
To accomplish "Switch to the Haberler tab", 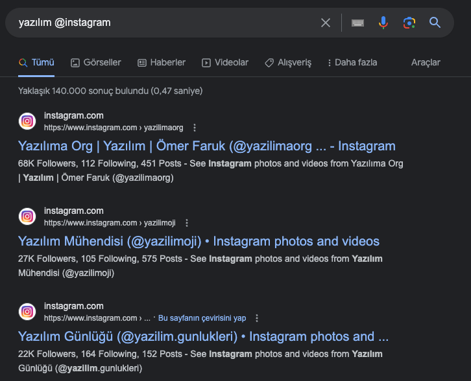I will pyautogui.click(x=162, y=62).
